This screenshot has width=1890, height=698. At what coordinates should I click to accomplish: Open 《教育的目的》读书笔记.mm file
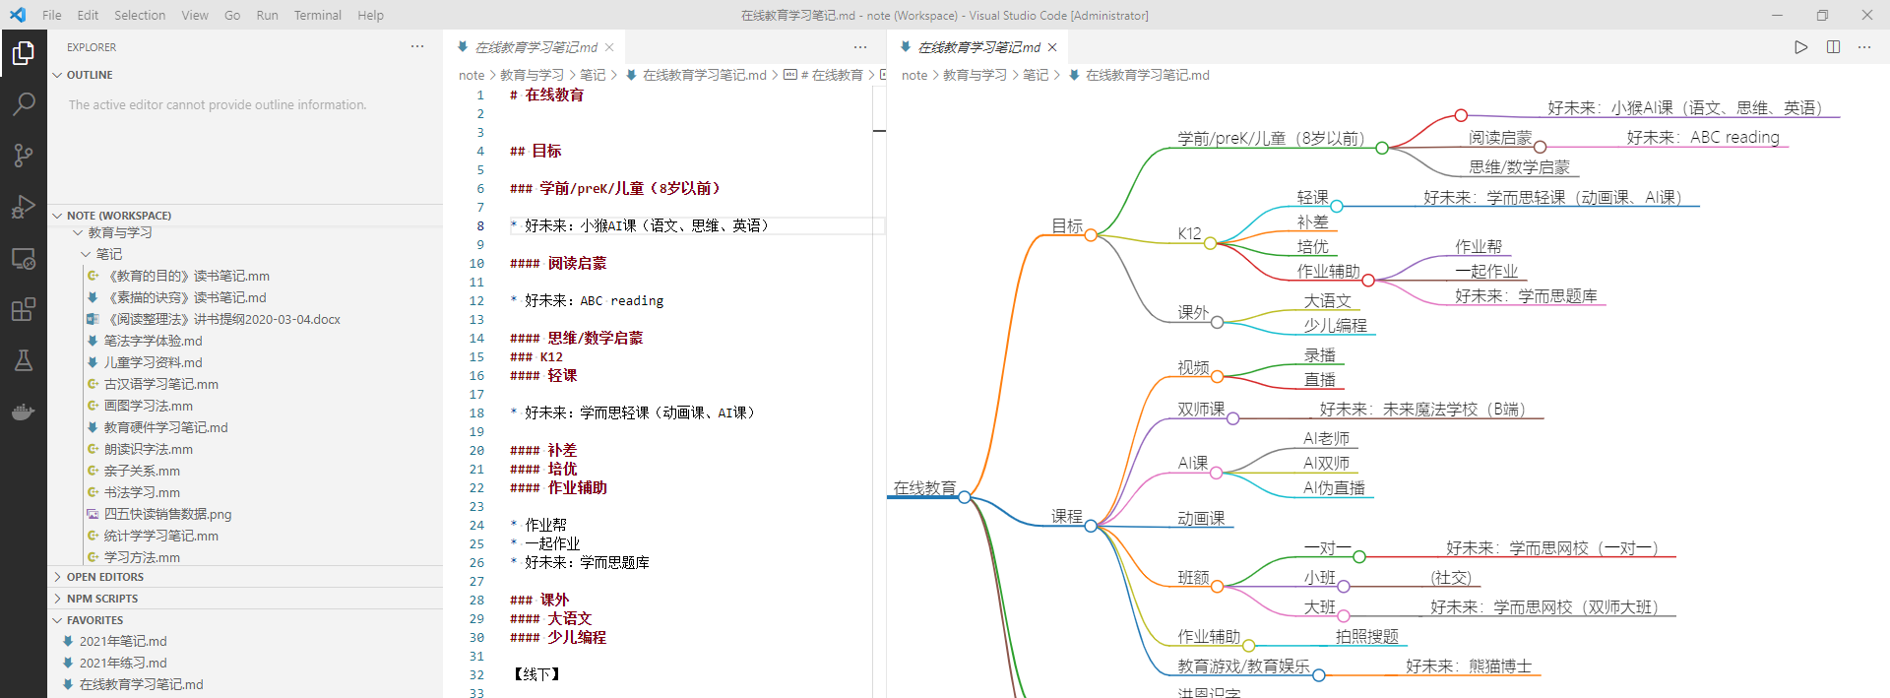(187, 276)
